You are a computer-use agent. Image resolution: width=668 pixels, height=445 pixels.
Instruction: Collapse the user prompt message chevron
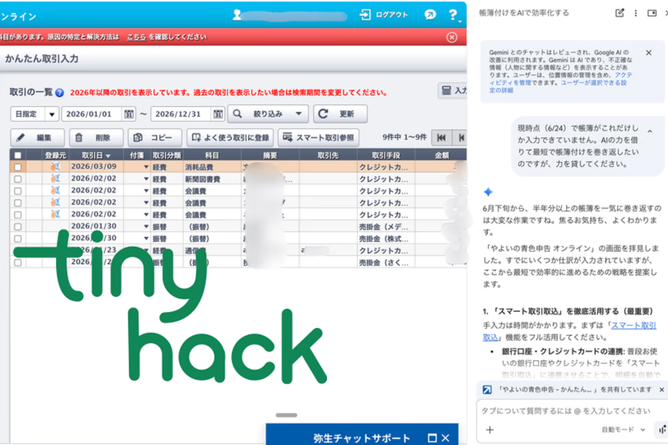click(x=650, y=131)
